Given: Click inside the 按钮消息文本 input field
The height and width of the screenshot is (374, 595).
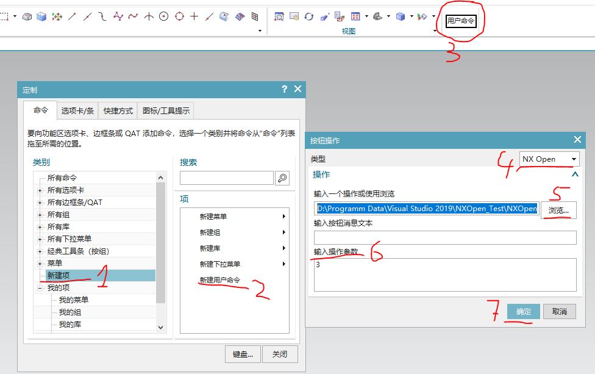Looking at the screenshot, I should point(445,238).
